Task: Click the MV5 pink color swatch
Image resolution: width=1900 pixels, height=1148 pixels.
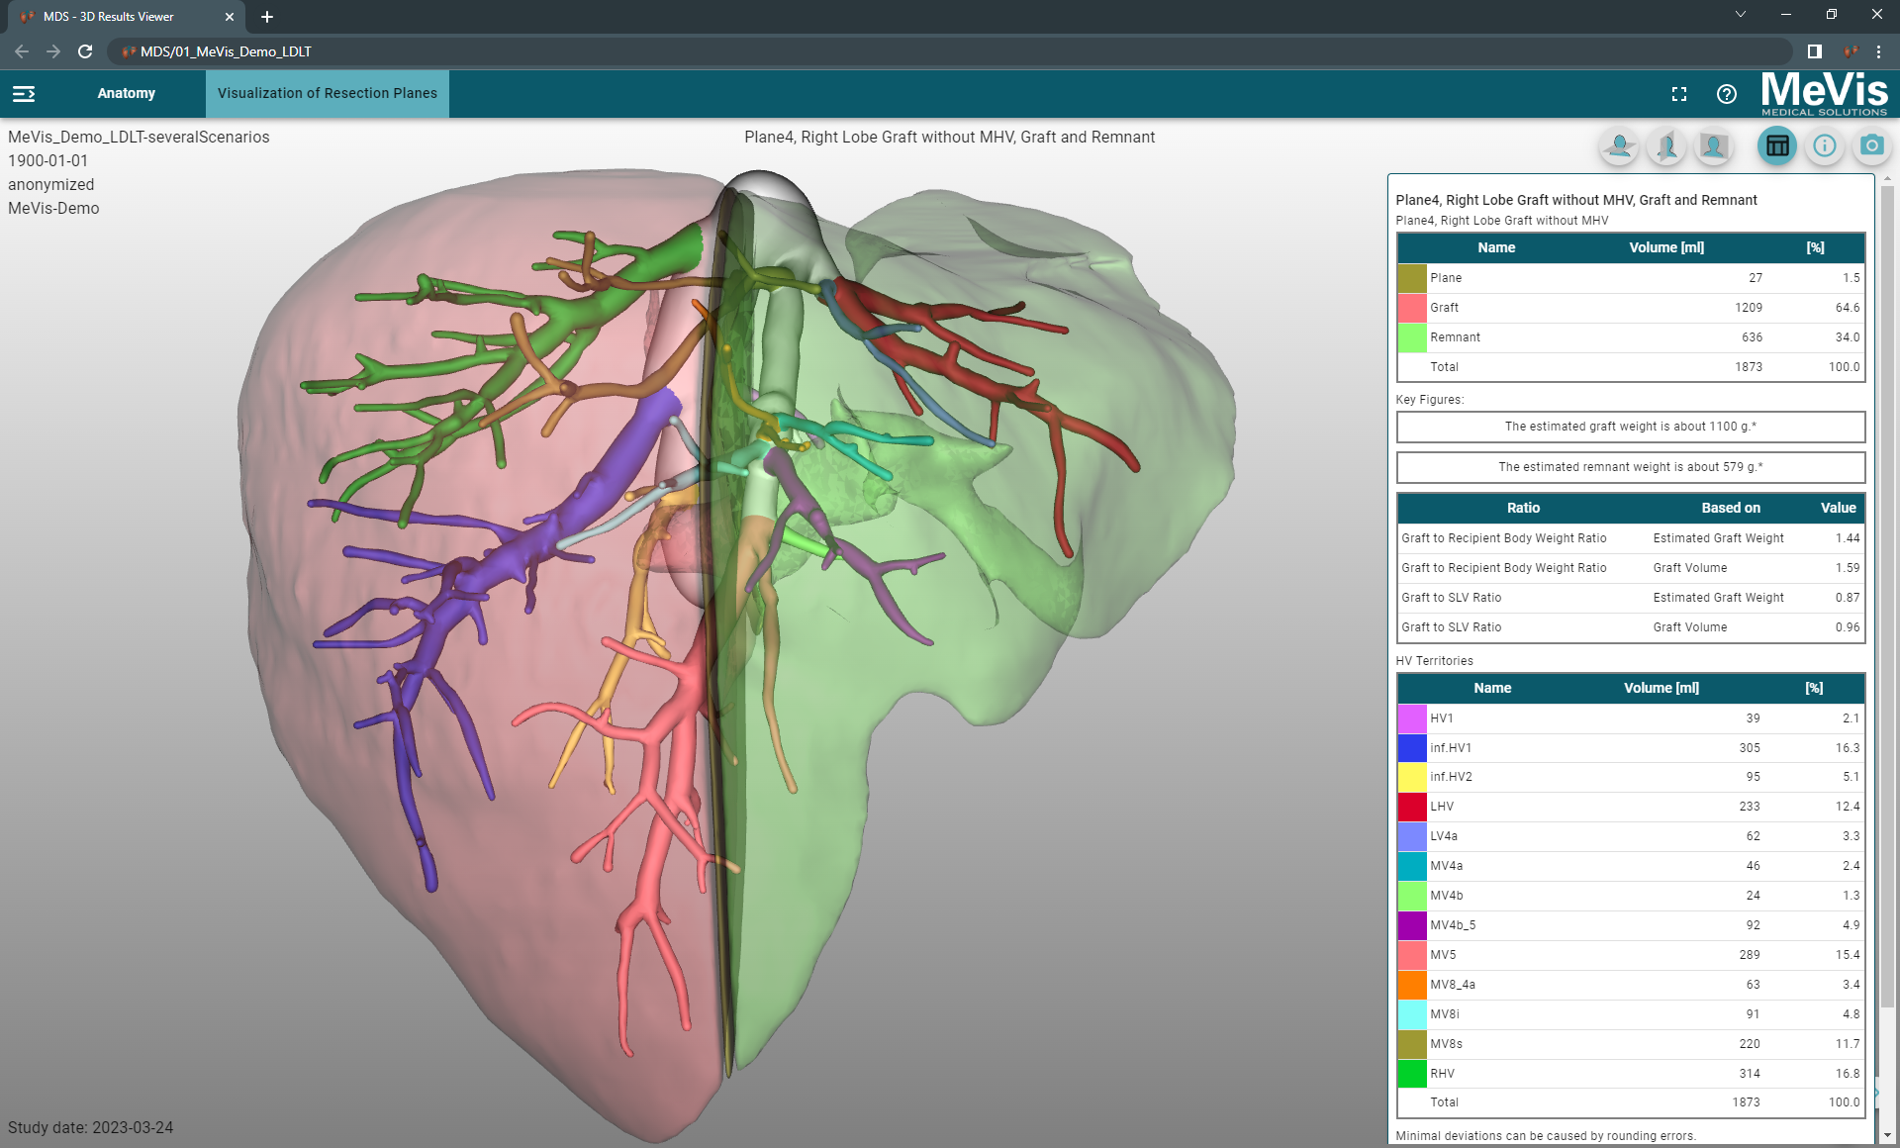Action: [x=1412, y=955]
